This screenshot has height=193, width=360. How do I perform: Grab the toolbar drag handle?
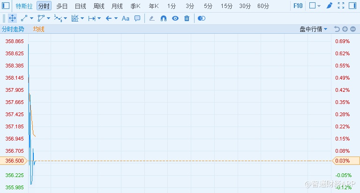tap(4, 18)
